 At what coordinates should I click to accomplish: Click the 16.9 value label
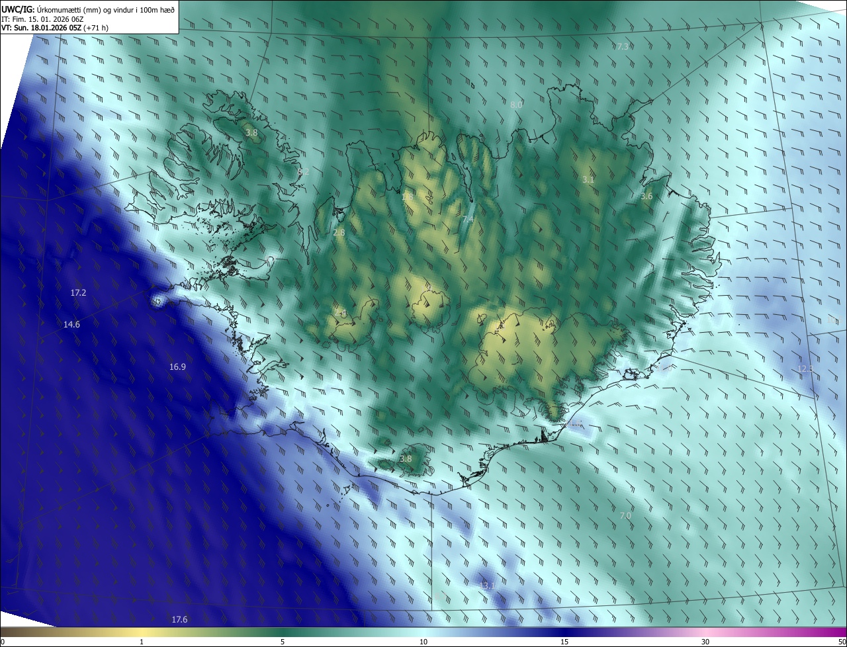point(177,367)
